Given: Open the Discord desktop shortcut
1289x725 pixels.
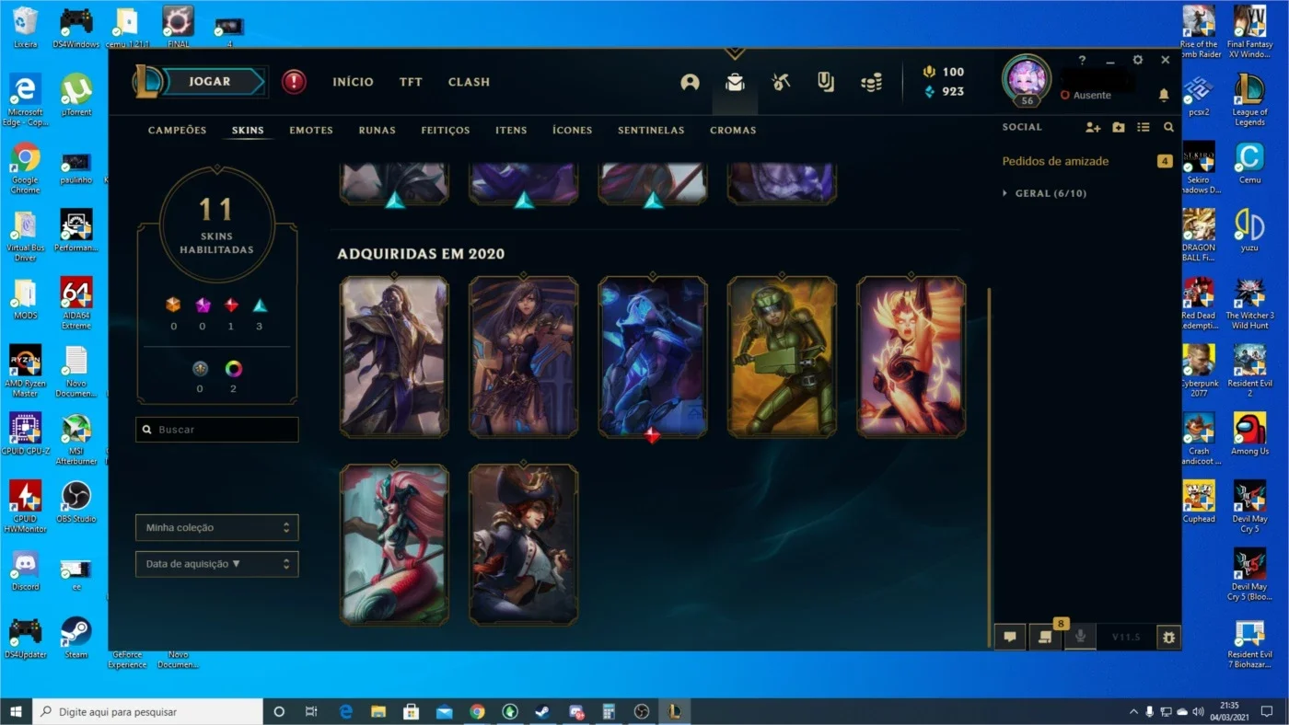Looking at the screenshot, I should point(25,570).
